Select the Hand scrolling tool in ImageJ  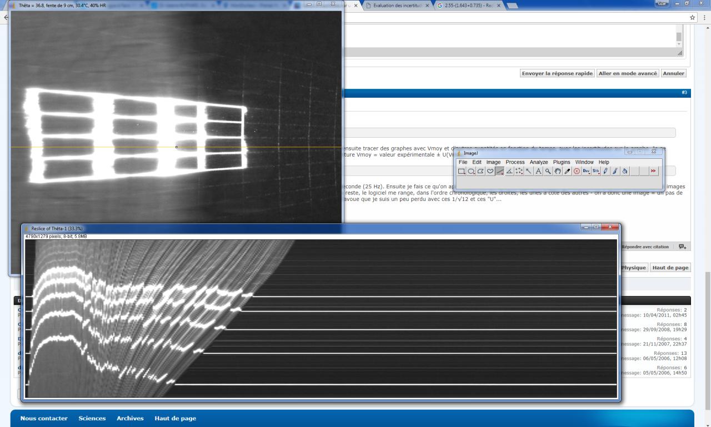pyautogui.click(x=557, y=172)
